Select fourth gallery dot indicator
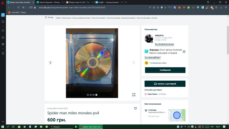229x129 pixels. (96, 95)
